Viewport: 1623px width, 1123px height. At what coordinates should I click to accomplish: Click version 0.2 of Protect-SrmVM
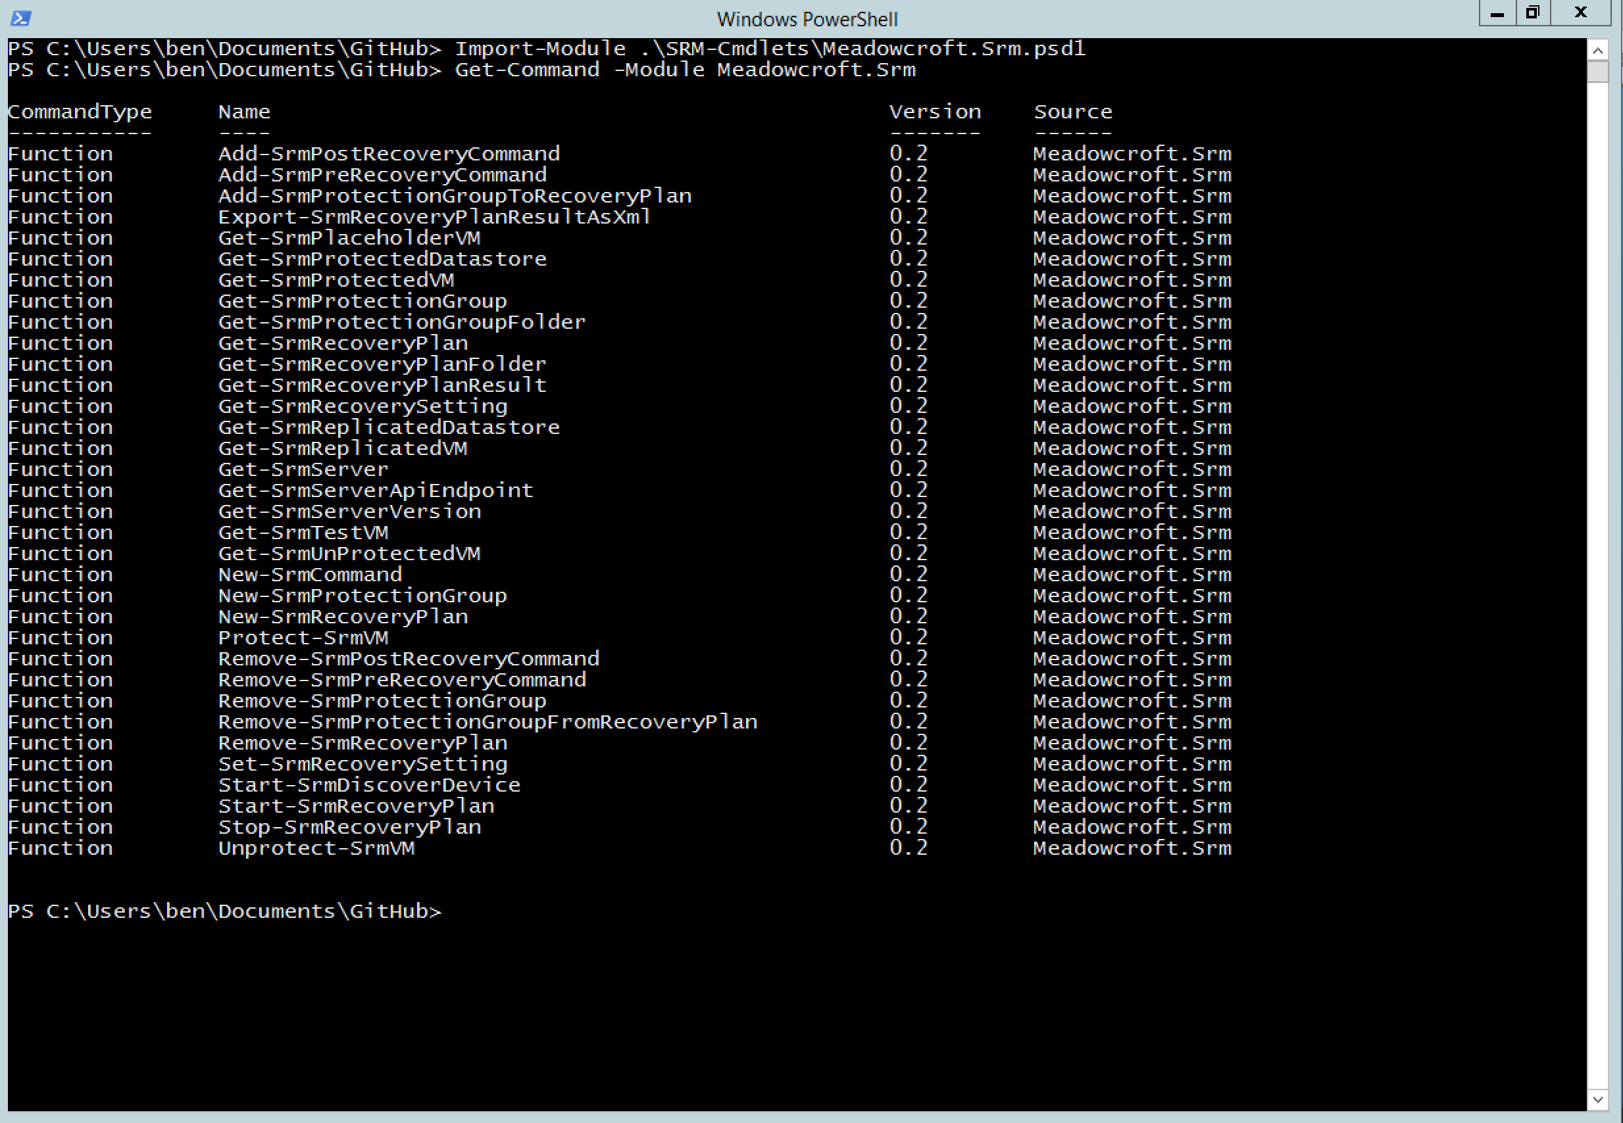[x=909, y=638]
